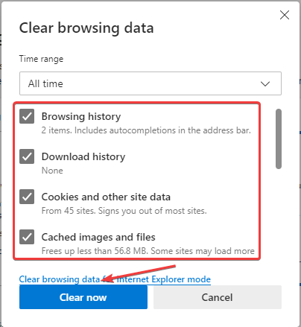Click the vertical scrollbar thumb in list
301x327 pixels.
click(279, 139)
